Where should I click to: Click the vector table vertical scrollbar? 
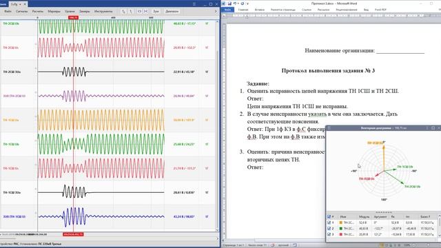(x=440, y=226)
